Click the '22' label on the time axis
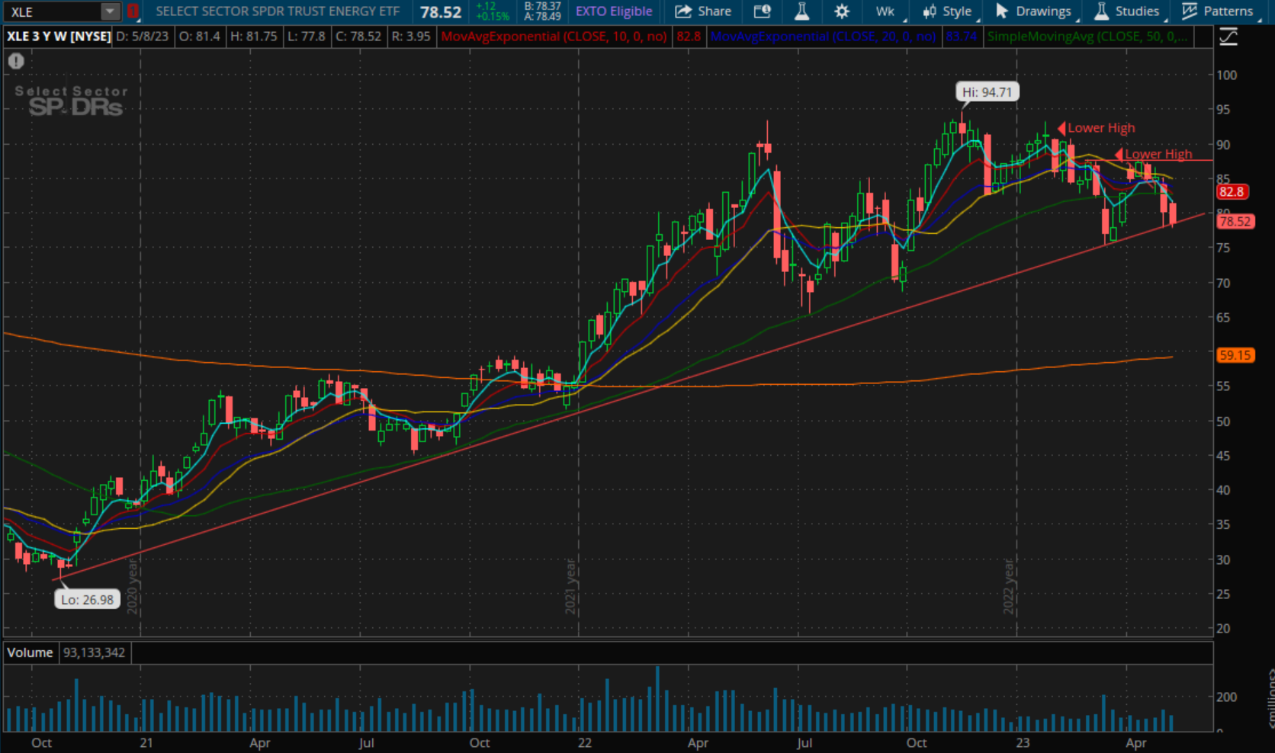1275x753 pixels. coord(585,743)
